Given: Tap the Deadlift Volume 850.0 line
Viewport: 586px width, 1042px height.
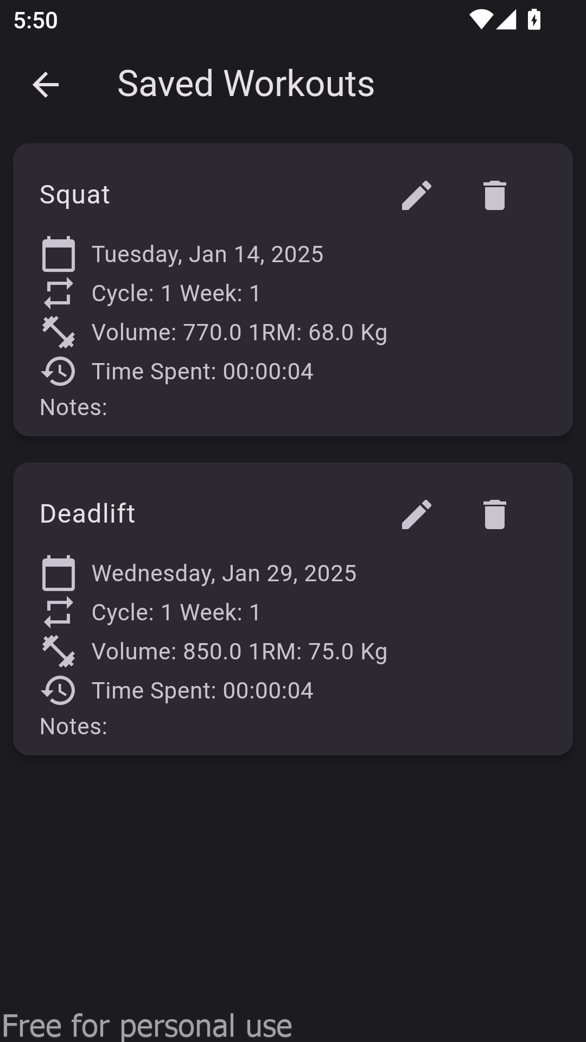Looking at the screenshot, I should click(239, 651).
